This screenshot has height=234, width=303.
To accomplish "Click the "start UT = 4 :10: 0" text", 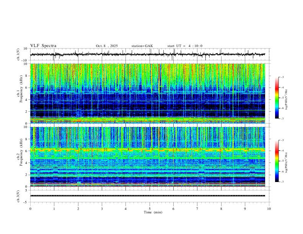I will click(185, 46).
